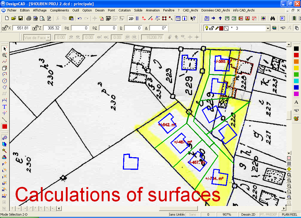Click the Print icon in toolbar
Screen dimensions: 301x218
(x=29, y=18)
